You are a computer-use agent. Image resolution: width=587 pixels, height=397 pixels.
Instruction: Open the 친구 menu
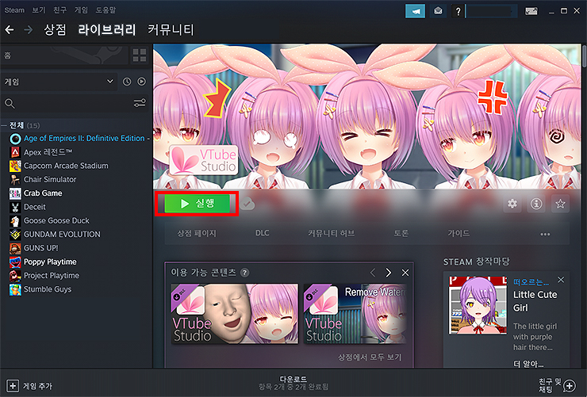point(60,10)
